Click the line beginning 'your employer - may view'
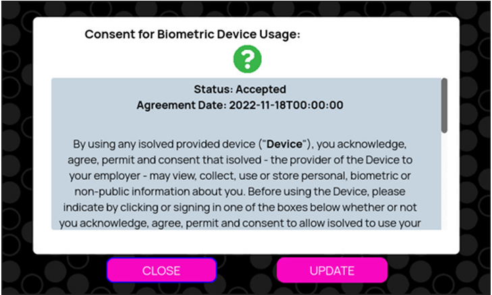Image resolution: width=492 pixels, height=295 pixels. 240,176
